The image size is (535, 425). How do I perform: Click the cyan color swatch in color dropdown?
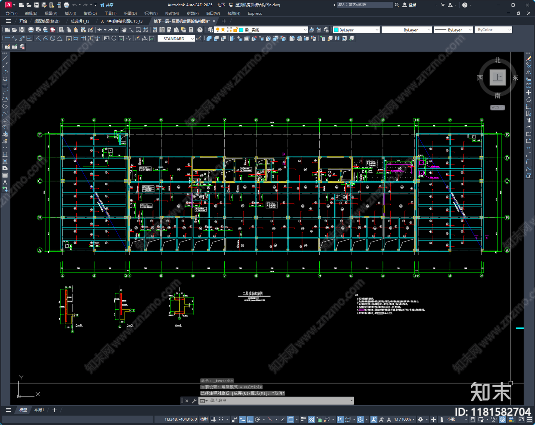click(x=336, y=30)
